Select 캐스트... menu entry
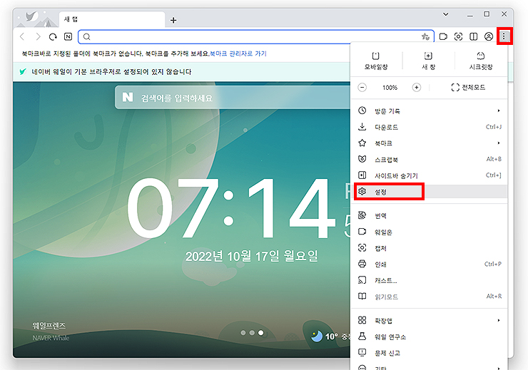The height and width of the screenshot is (370, 528). click(x=429, y=280)
